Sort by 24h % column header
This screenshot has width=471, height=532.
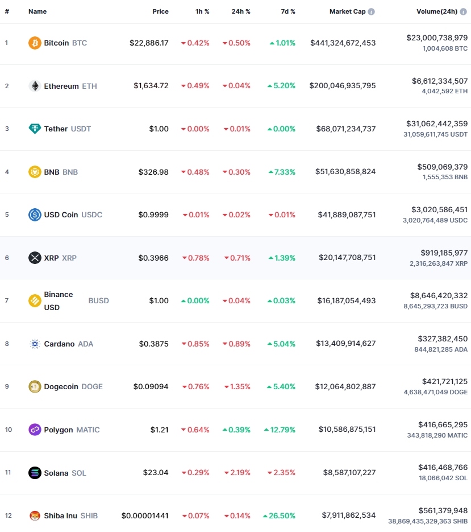click(x=241, y=11)
